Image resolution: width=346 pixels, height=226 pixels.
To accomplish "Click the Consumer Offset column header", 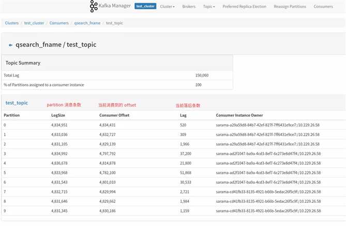I will pos(114,115).
